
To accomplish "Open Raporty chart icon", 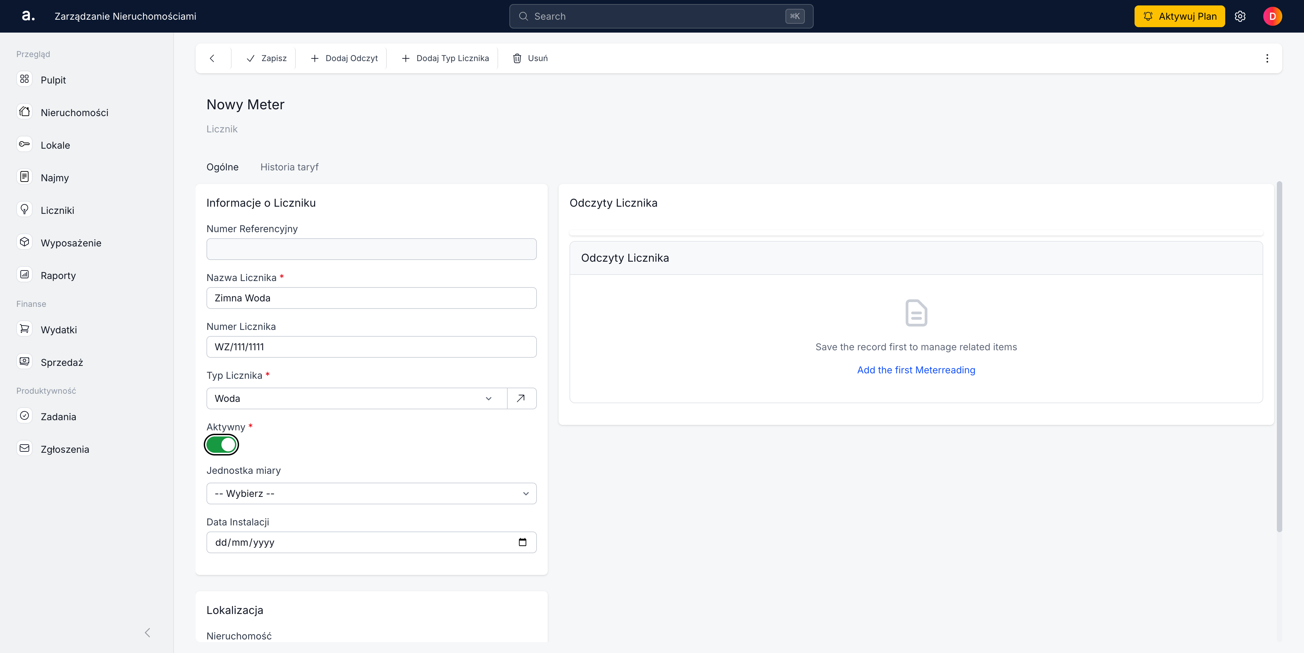I will [x=24, y=275].
